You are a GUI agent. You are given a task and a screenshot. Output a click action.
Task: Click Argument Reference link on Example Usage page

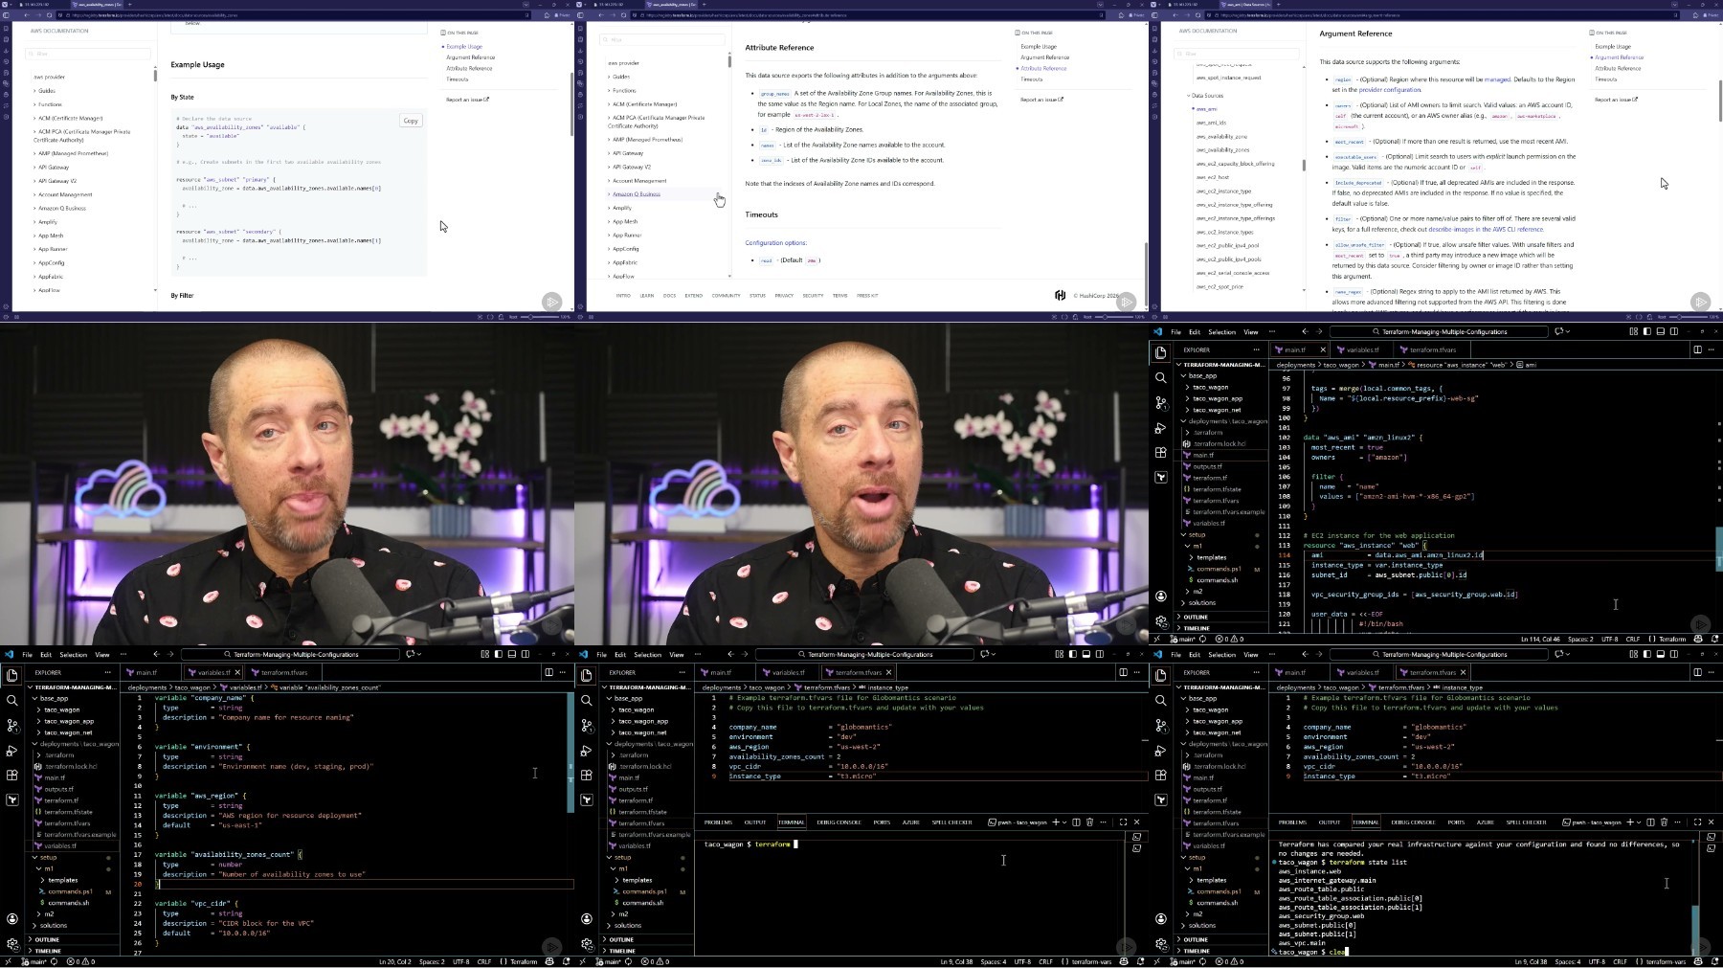[471, 57]
